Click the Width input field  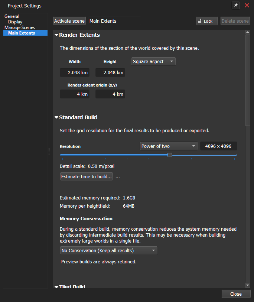[75, 72]
